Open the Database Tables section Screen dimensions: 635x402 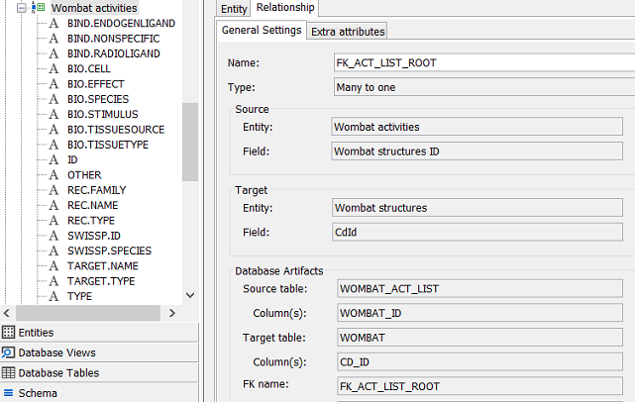[58, 373]
